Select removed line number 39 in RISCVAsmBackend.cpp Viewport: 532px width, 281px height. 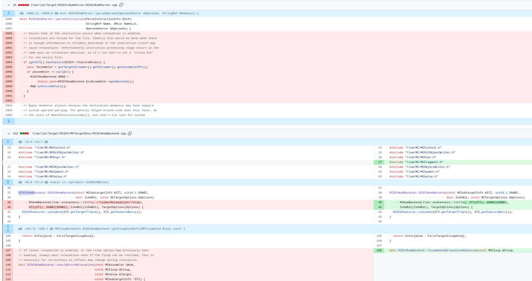coord(9,202)
